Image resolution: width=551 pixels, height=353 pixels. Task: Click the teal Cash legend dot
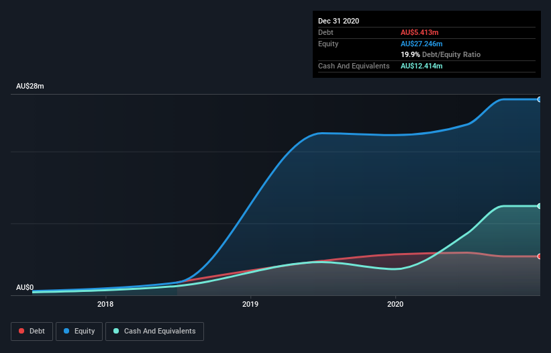pyautogui.click(x=116, y=331)
